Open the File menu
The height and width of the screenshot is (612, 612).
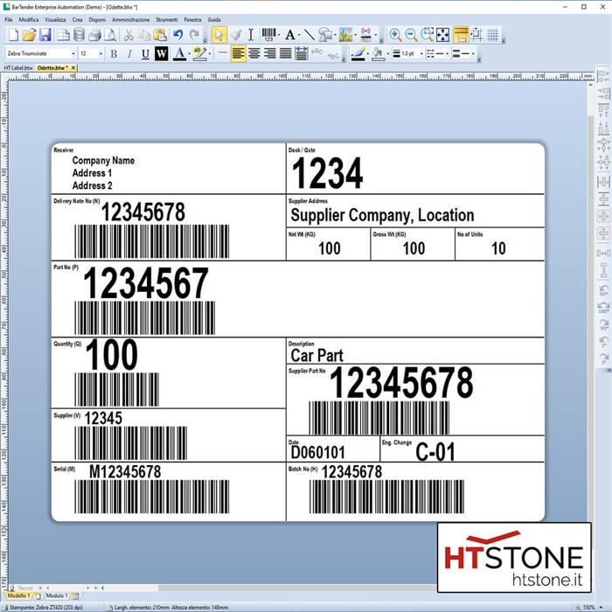pyautogui.click(x=9, y=19)
